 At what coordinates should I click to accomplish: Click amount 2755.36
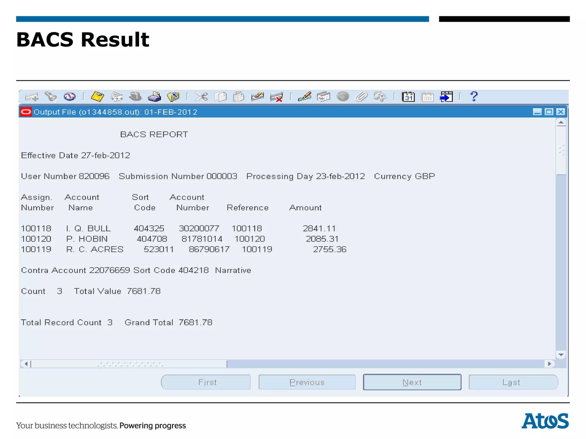pos(330,249)
